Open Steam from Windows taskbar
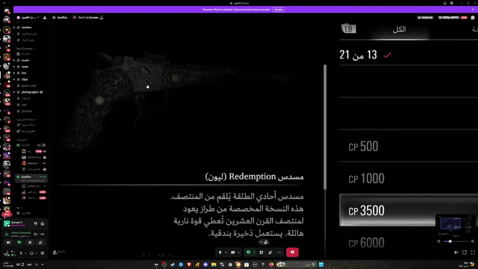Screen dimensions: 478x269 [x=173, y=265]
